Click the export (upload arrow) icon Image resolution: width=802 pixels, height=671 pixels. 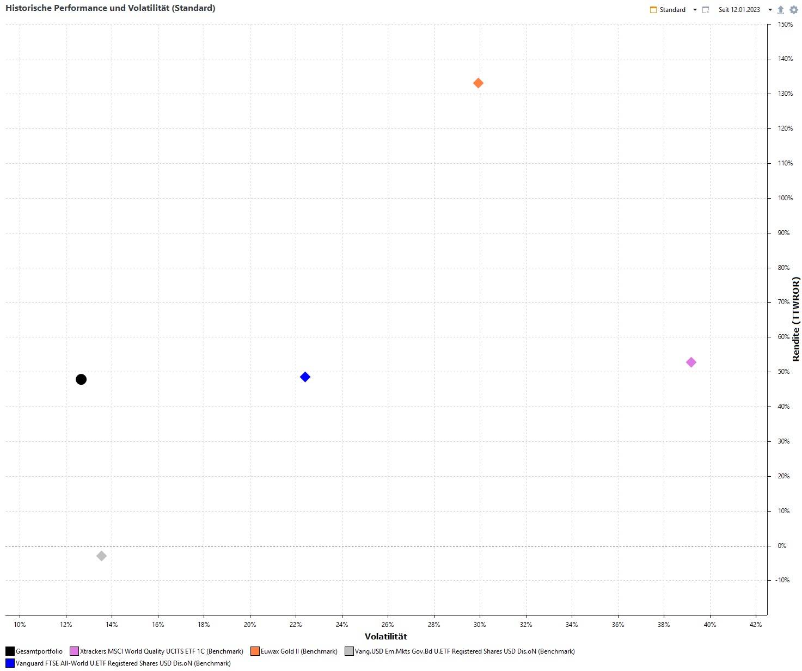click(780, 10)
